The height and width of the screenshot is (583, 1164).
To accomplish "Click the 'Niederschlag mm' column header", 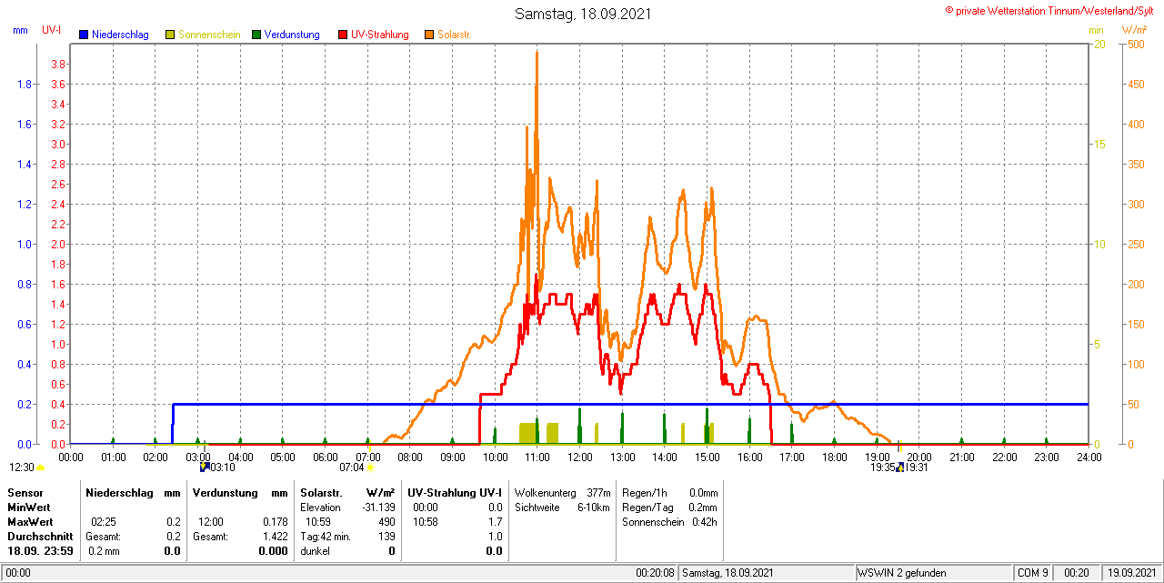I will pos(134,492).
